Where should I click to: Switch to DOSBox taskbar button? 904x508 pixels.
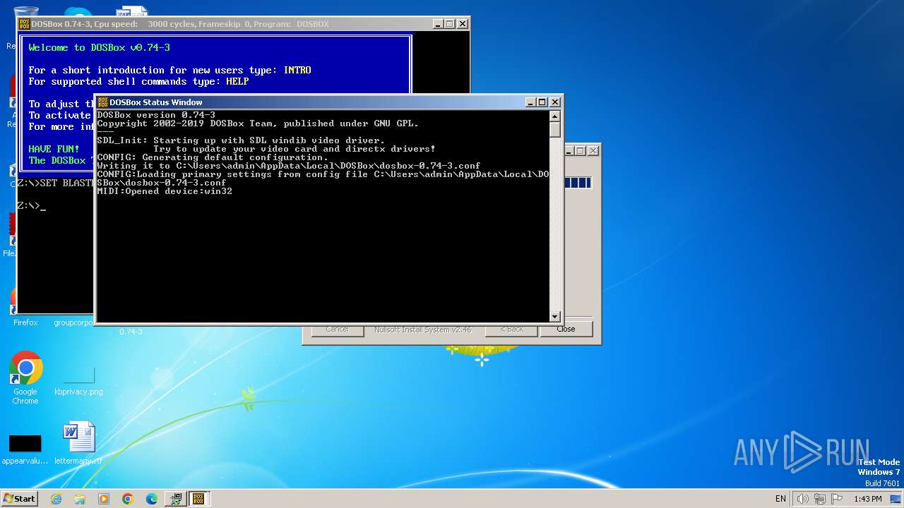pos(198,499)
